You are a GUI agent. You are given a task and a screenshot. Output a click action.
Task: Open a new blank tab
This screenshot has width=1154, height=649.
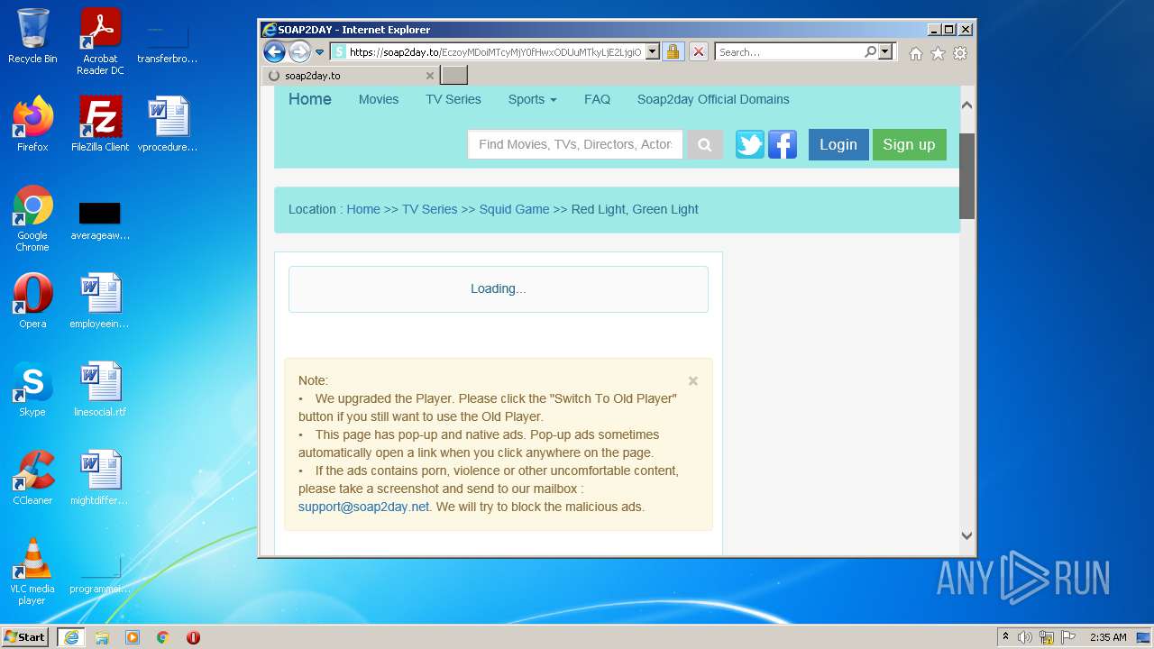453,76
